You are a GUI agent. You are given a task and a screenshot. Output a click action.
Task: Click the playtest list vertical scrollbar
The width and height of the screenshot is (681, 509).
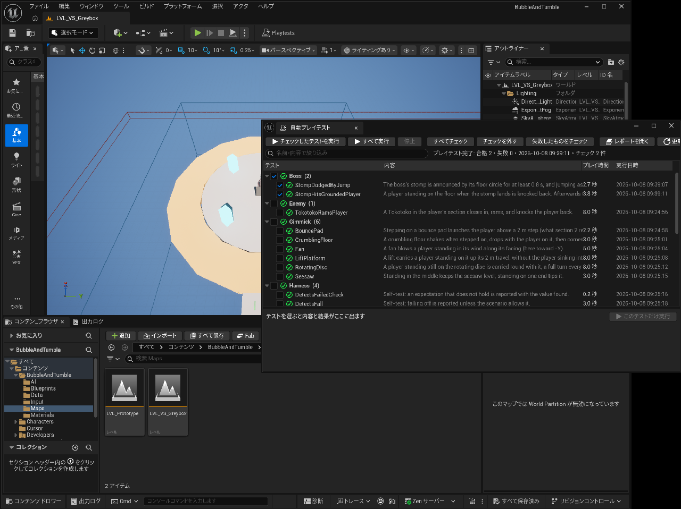(x=677, y=203)
